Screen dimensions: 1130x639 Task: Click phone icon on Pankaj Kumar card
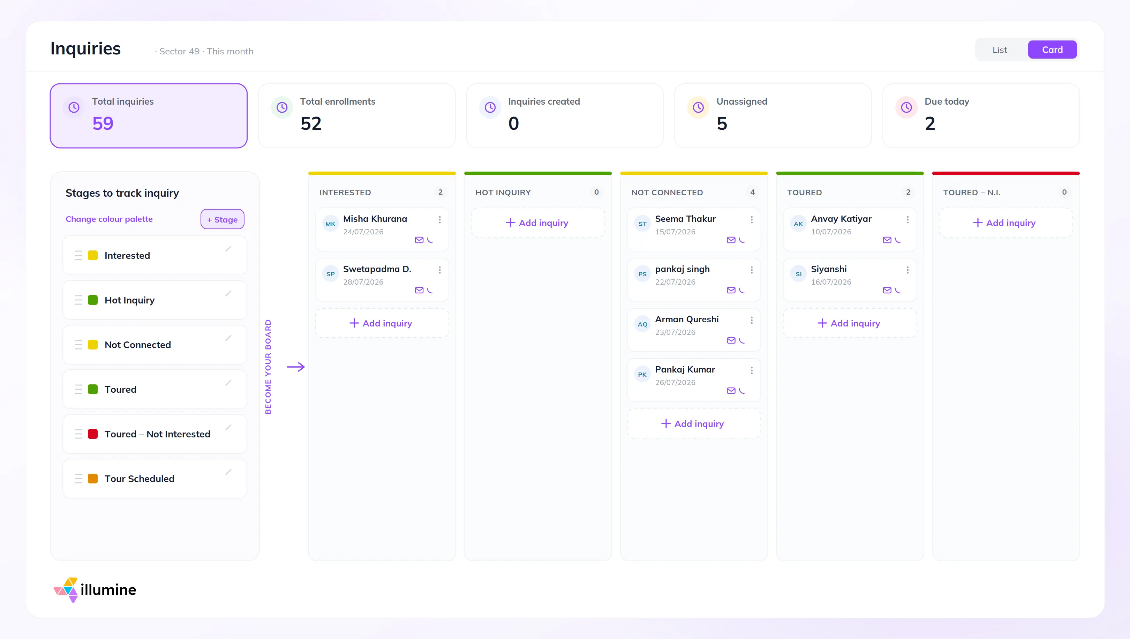pos(742,391)
